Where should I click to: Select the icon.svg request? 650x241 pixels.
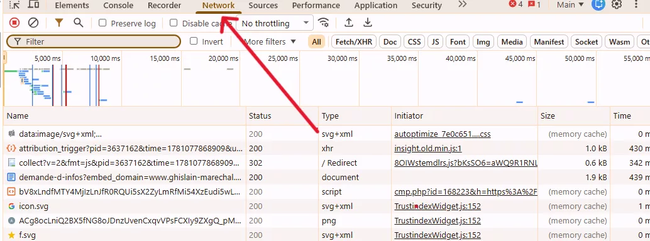[x=327, y=206]
